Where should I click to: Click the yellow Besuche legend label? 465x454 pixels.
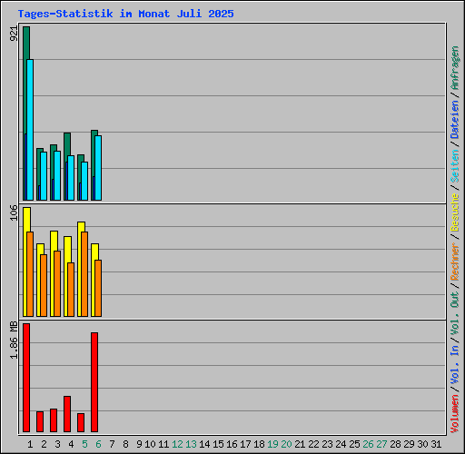click(x=455, y=212)
